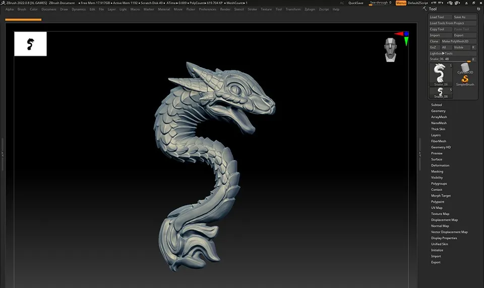Expand the Geometry section

point(438,111)
